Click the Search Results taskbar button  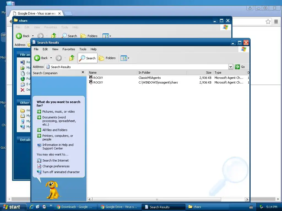pyautogui.click(x=164, y=207)
